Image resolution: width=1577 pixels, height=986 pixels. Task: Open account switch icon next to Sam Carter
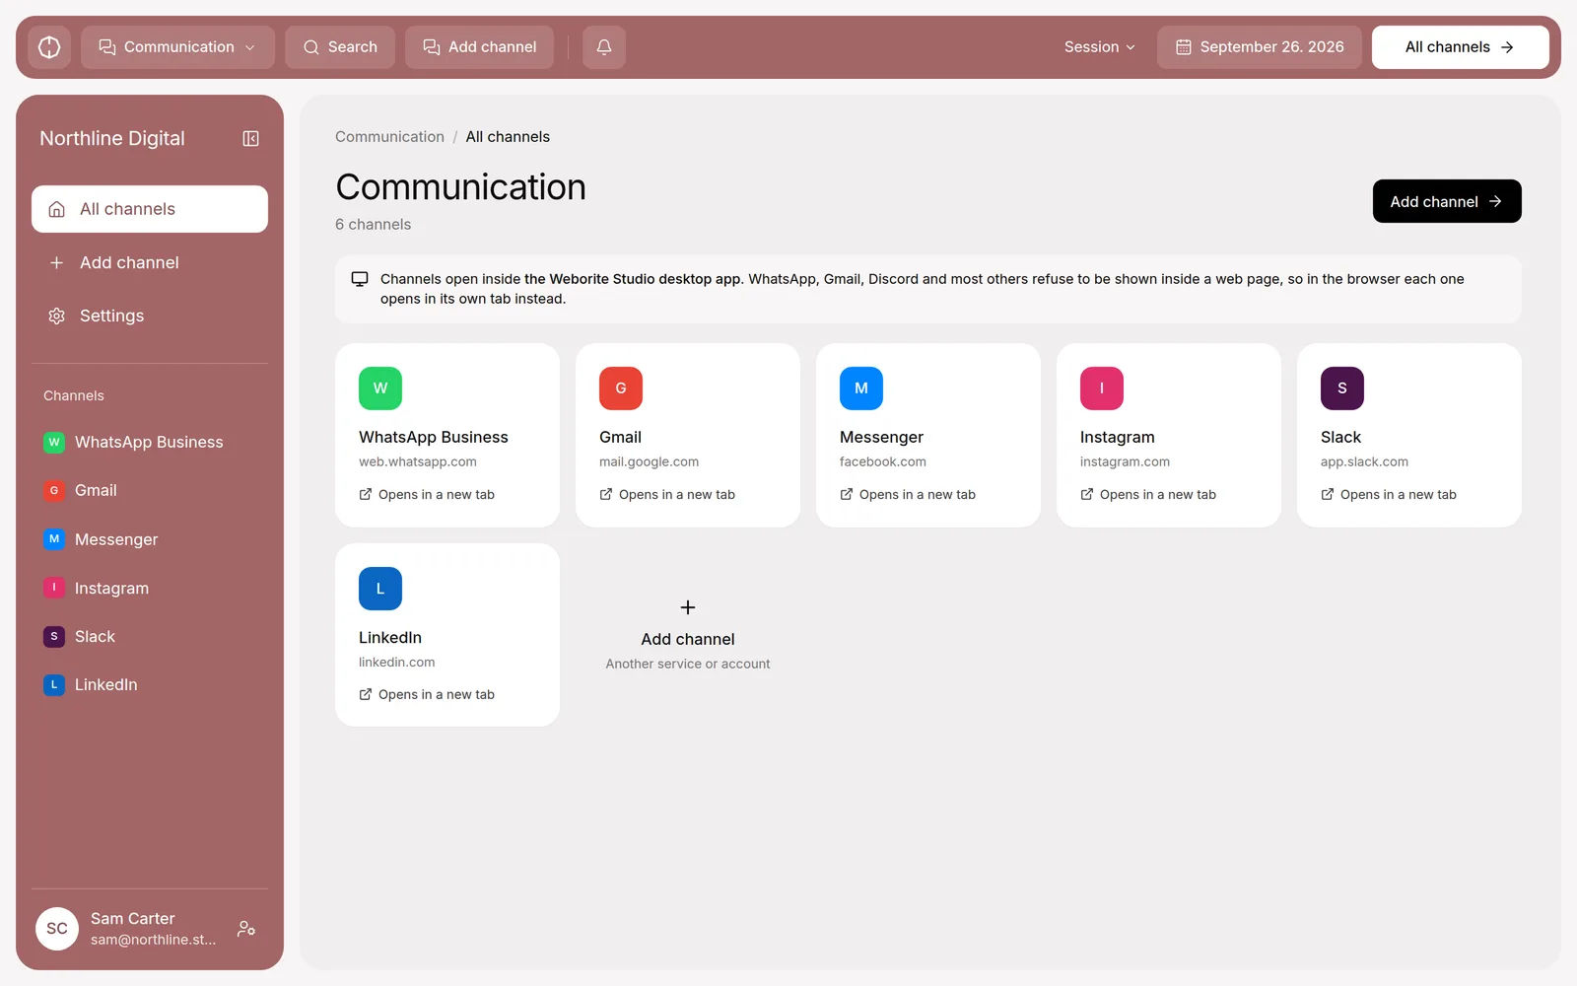point(246,929)
